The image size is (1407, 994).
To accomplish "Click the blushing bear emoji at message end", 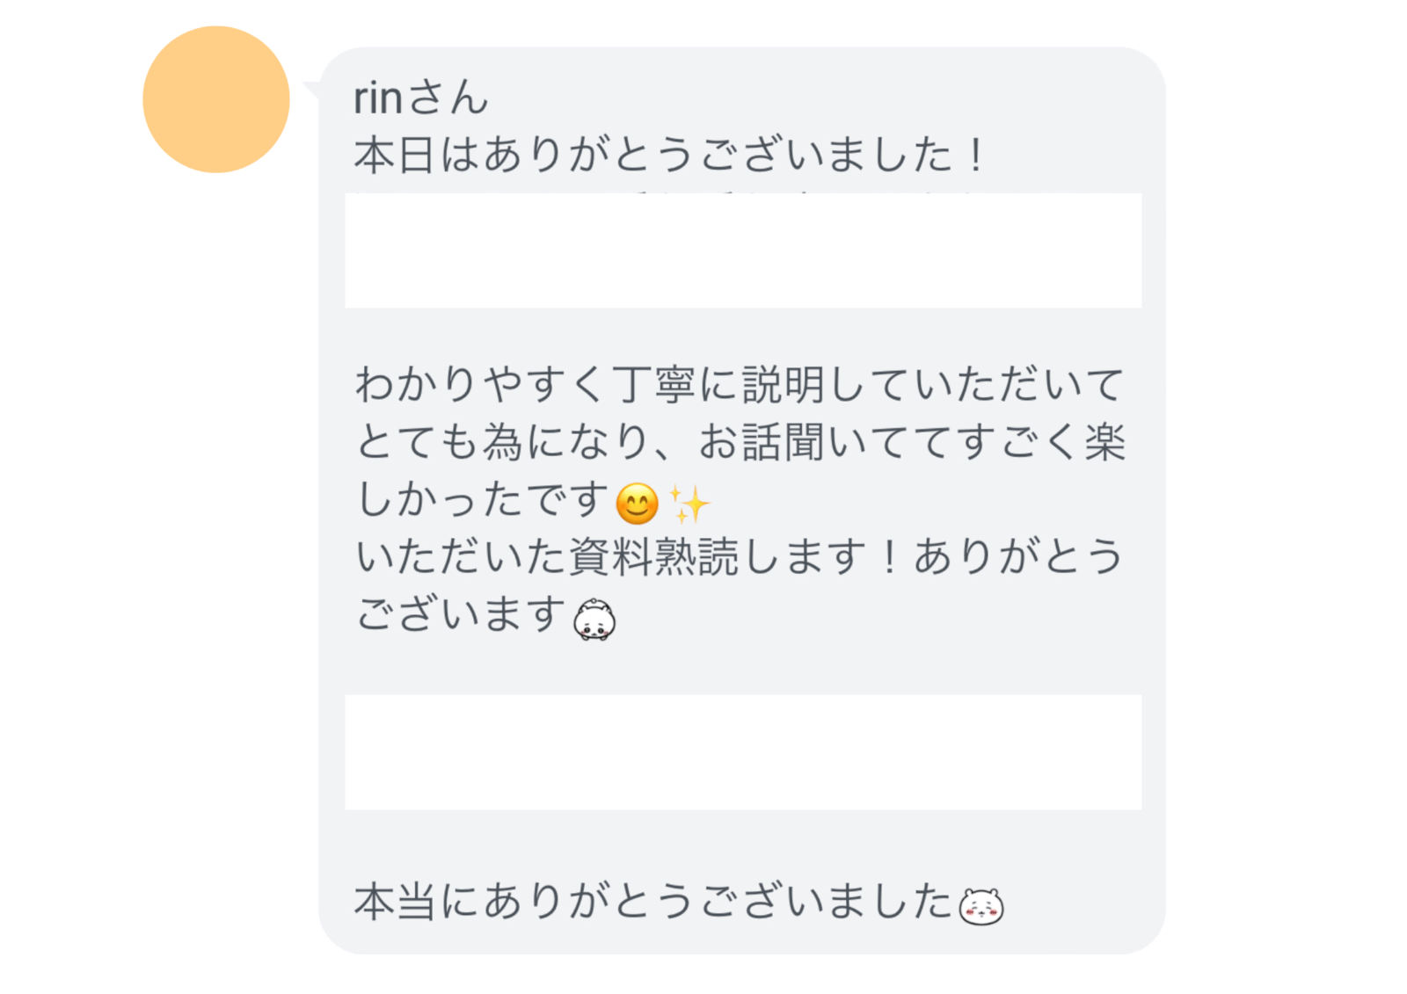I will [x=981, y=906].
